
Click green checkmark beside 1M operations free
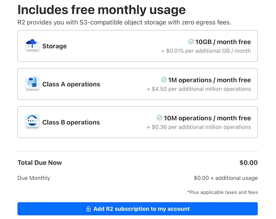click(164, 79)
